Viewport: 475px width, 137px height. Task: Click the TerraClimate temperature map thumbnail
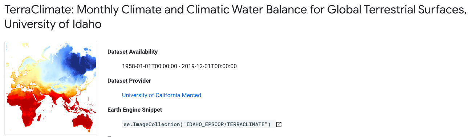point(51,88)
